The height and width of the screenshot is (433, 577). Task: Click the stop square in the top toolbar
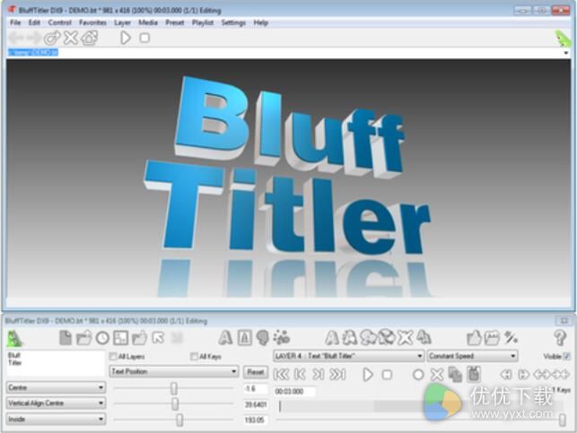tap(144, 38)
